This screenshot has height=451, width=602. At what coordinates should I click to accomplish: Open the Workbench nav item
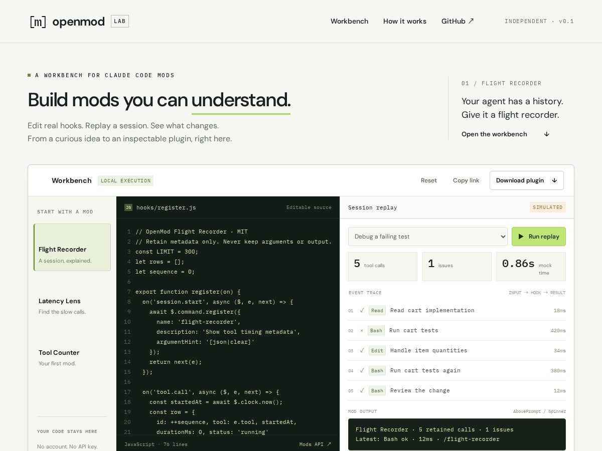tap(349, 21)
